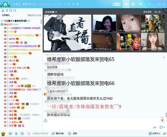This screenshot has height=137, width=167.
Task: Select user 鱼蛋 in list
Action: [11, 115]
